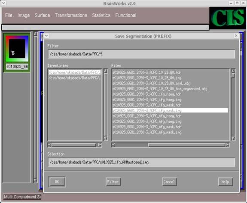Screen dimensions: 247x203
Task: Click Directories list scroll down arrow
Action: [106, 139]
